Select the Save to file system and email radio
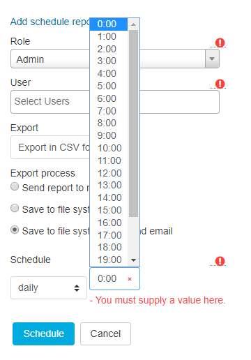This screenshot has height=360, width=251. [15, 230]
